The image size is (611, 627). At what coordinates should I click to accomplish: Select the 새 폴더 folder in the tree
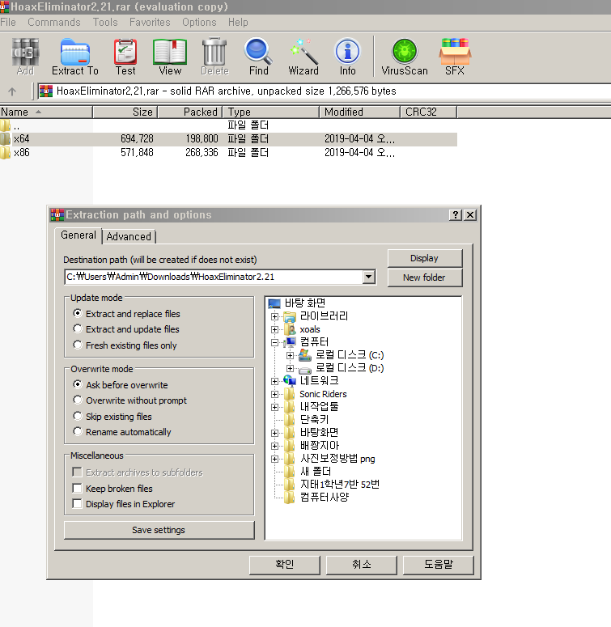point(316,472)
